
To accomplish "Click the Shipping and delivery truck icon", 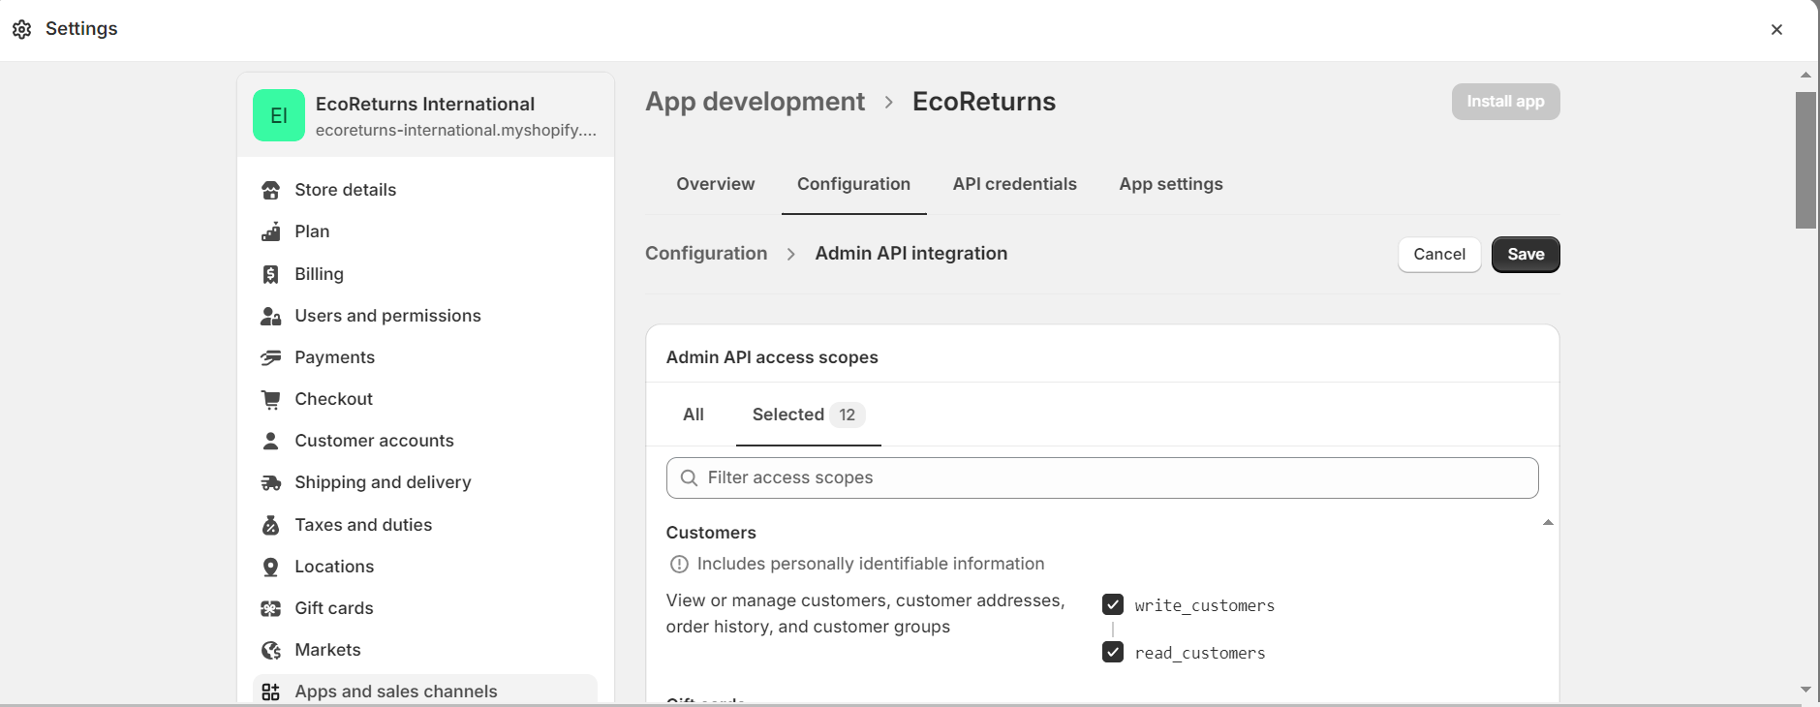I will (271, 482).
